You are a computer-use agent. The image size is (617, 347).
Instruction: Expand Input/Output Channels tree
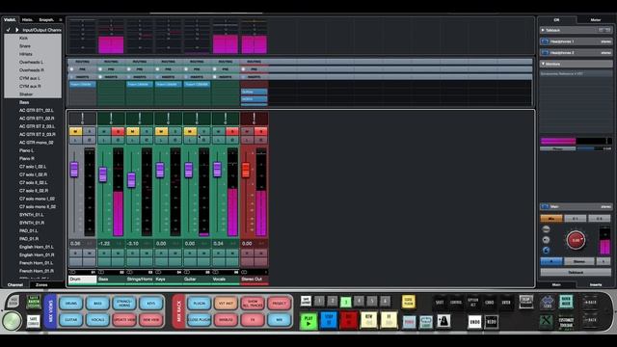[x=17, y=30]
